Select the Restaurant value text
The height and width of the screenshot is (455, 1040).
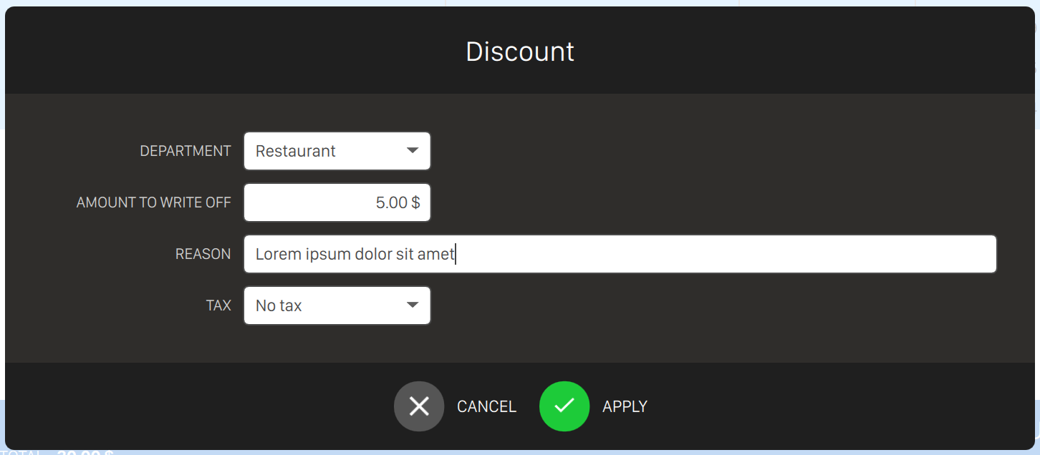tap(296, 151)
